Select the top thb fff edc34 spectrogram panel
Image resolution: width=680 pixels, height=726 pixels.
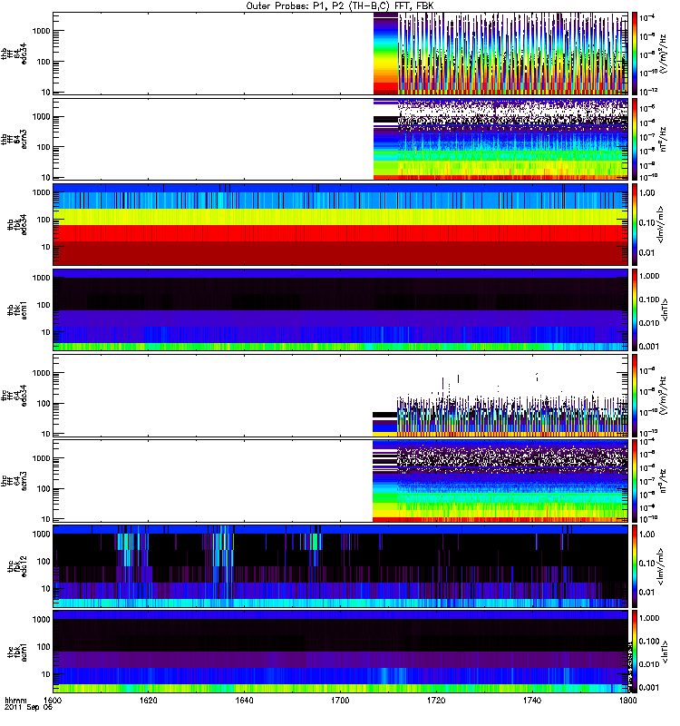click(x=340, y=53)
